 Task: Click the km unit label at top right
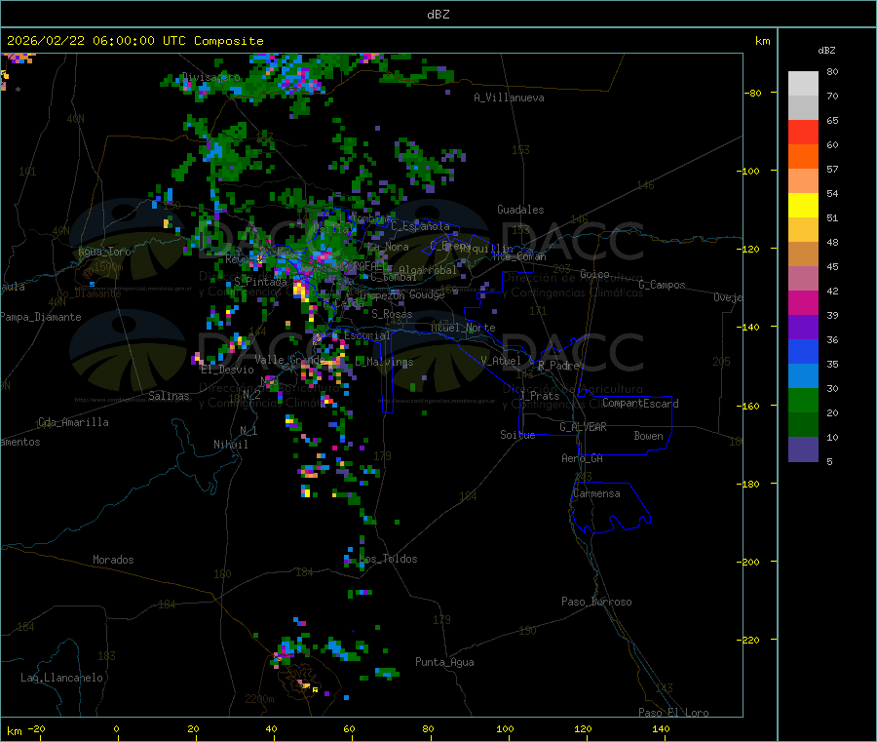(762, 41)
